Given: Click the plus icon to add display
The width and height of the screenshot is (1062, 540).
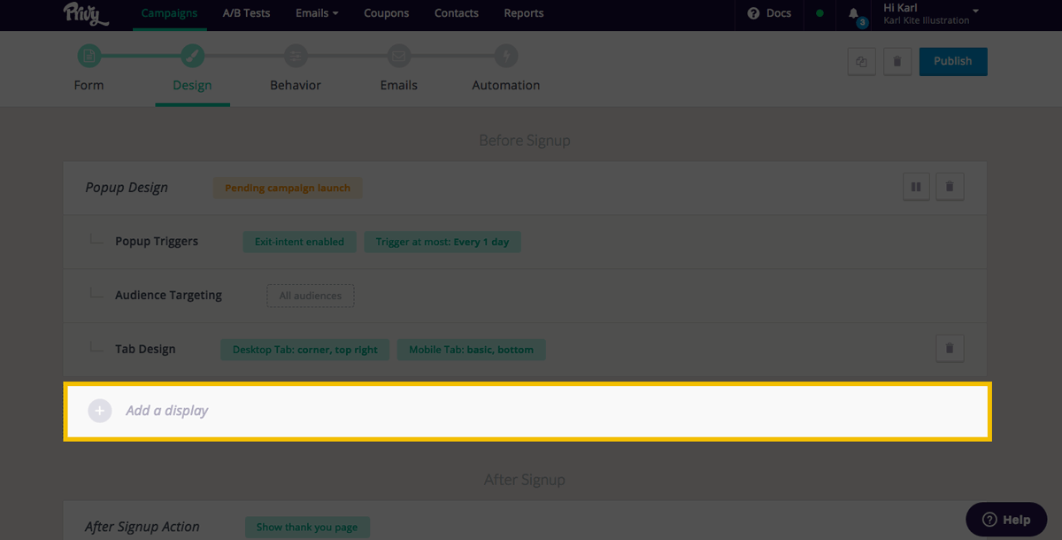Looking at the screenshot, I should click(100, 411).
